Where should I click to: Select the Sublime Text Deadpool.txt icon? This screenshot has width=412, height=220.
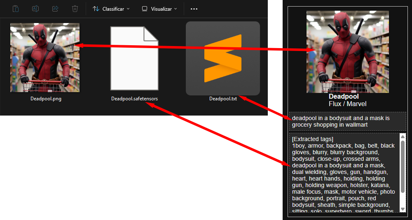click(223, 58)
